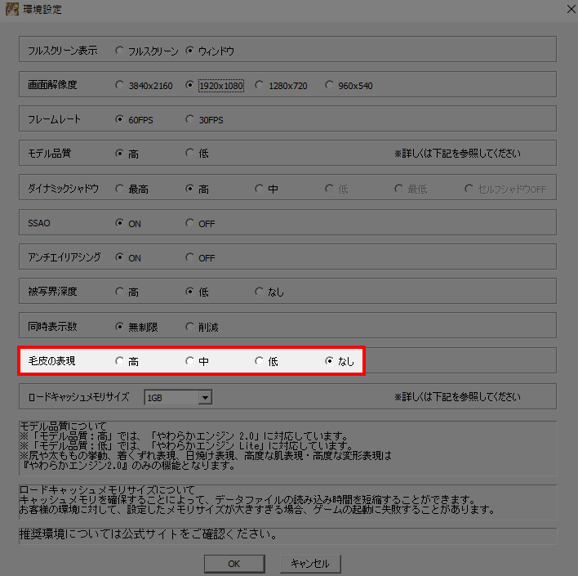Choose 削減 for 同時表示数

[190, 327]
